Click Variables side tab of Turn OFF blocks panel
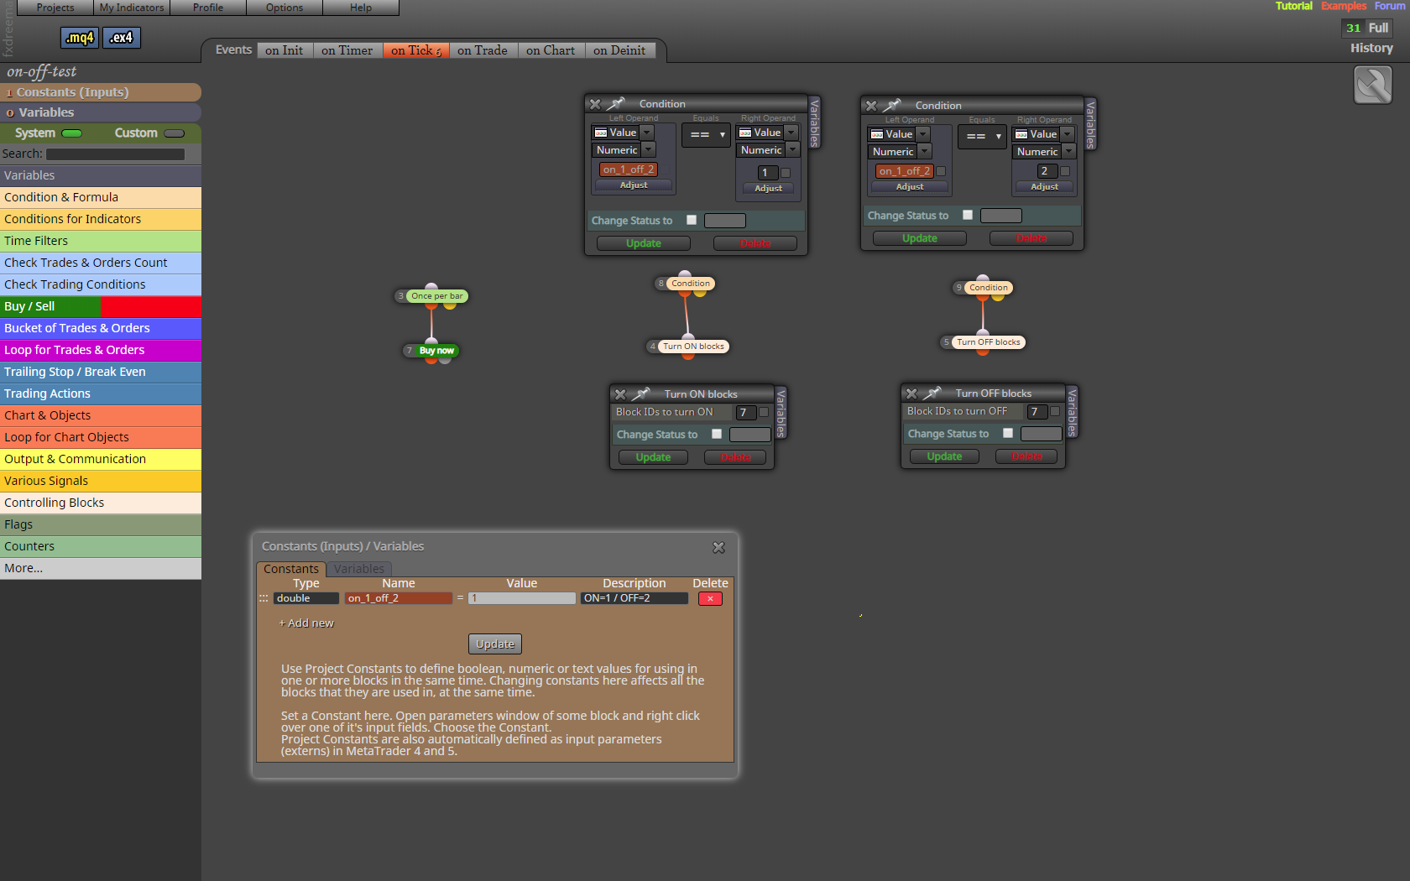The width and height of the screenshot is (1410, 881). coord(1072,412)
